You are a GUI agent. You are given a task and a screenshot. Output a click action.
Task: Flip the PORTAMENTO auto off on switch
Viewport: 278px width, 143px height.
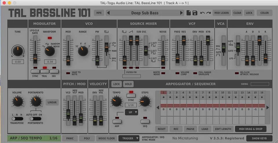tap(35, 119)
